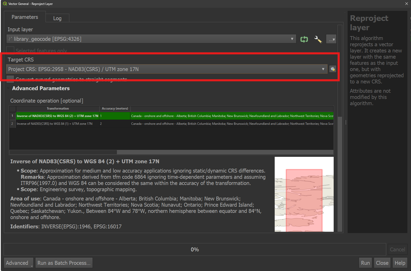Open the Select CRS globe icon button
This screenshot has width=411, height=271.
point(333,69)
